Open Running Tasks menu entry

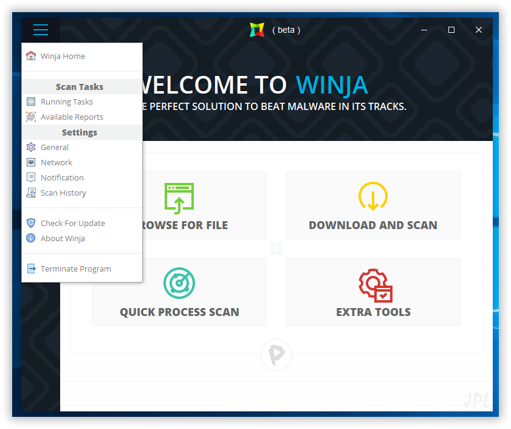82,101
